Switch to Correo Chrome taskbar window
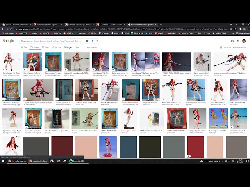250x187 pixels. point(17,161)
